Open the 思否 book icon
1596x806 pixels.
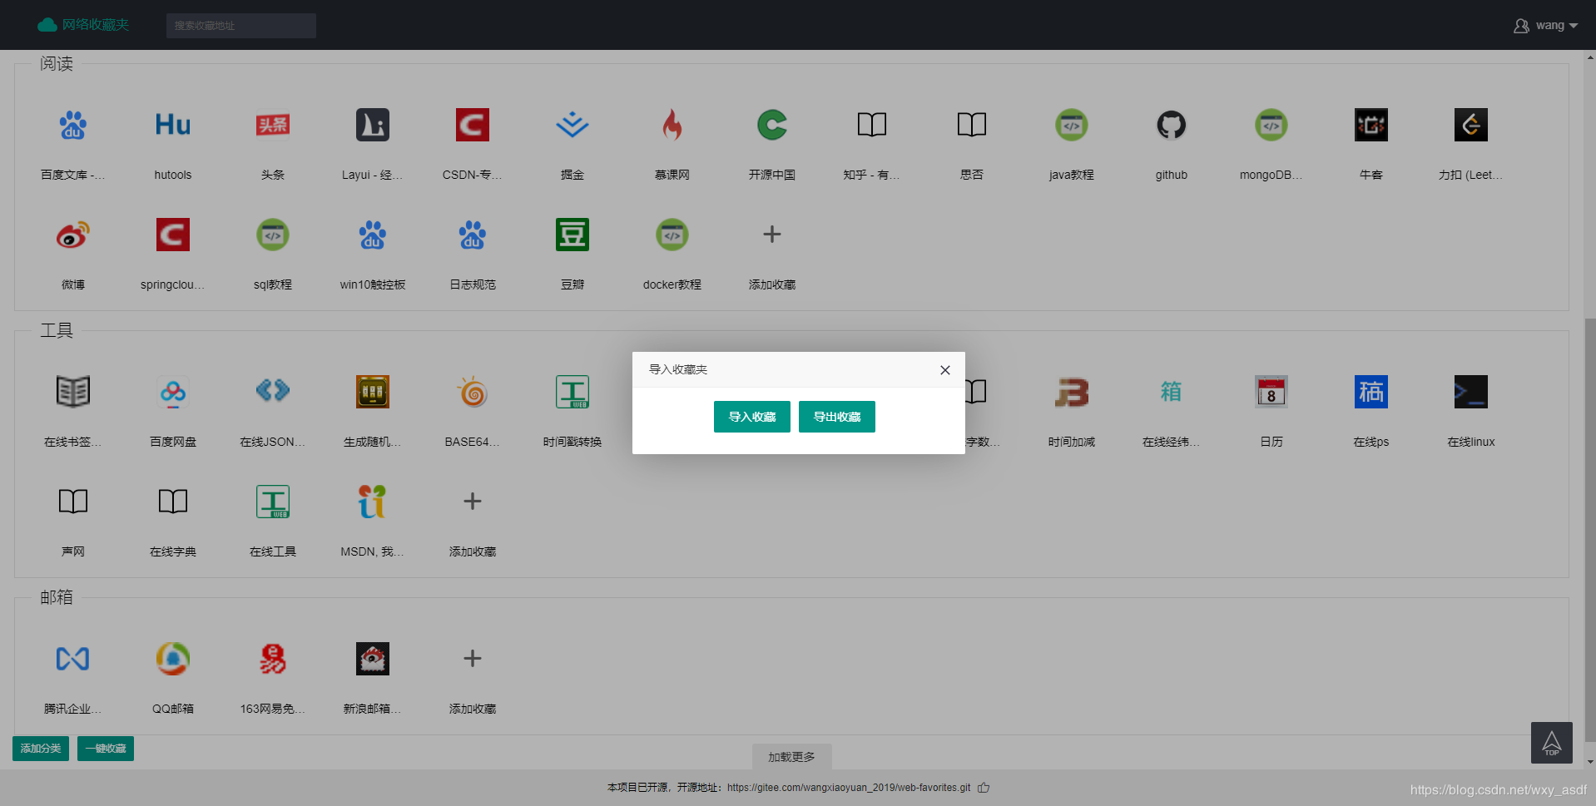(972, 125)
